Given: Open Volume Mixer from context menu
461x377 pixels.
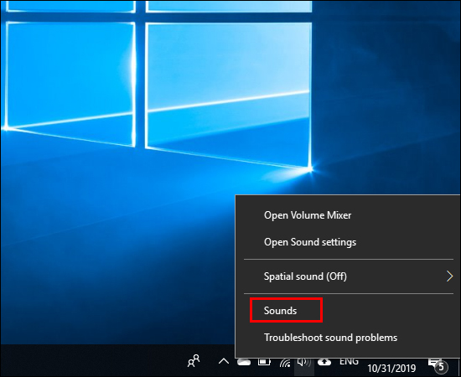Looking at the screenshot, I should [x=308, y=215].
